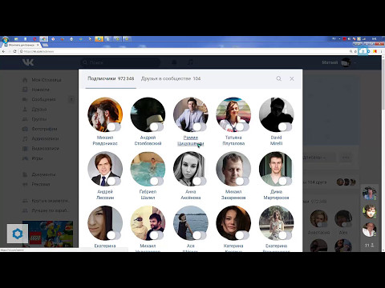This screenshot has height=288, width=385.
Task: Click the VK logo in header
Action: tap(28, 62)
